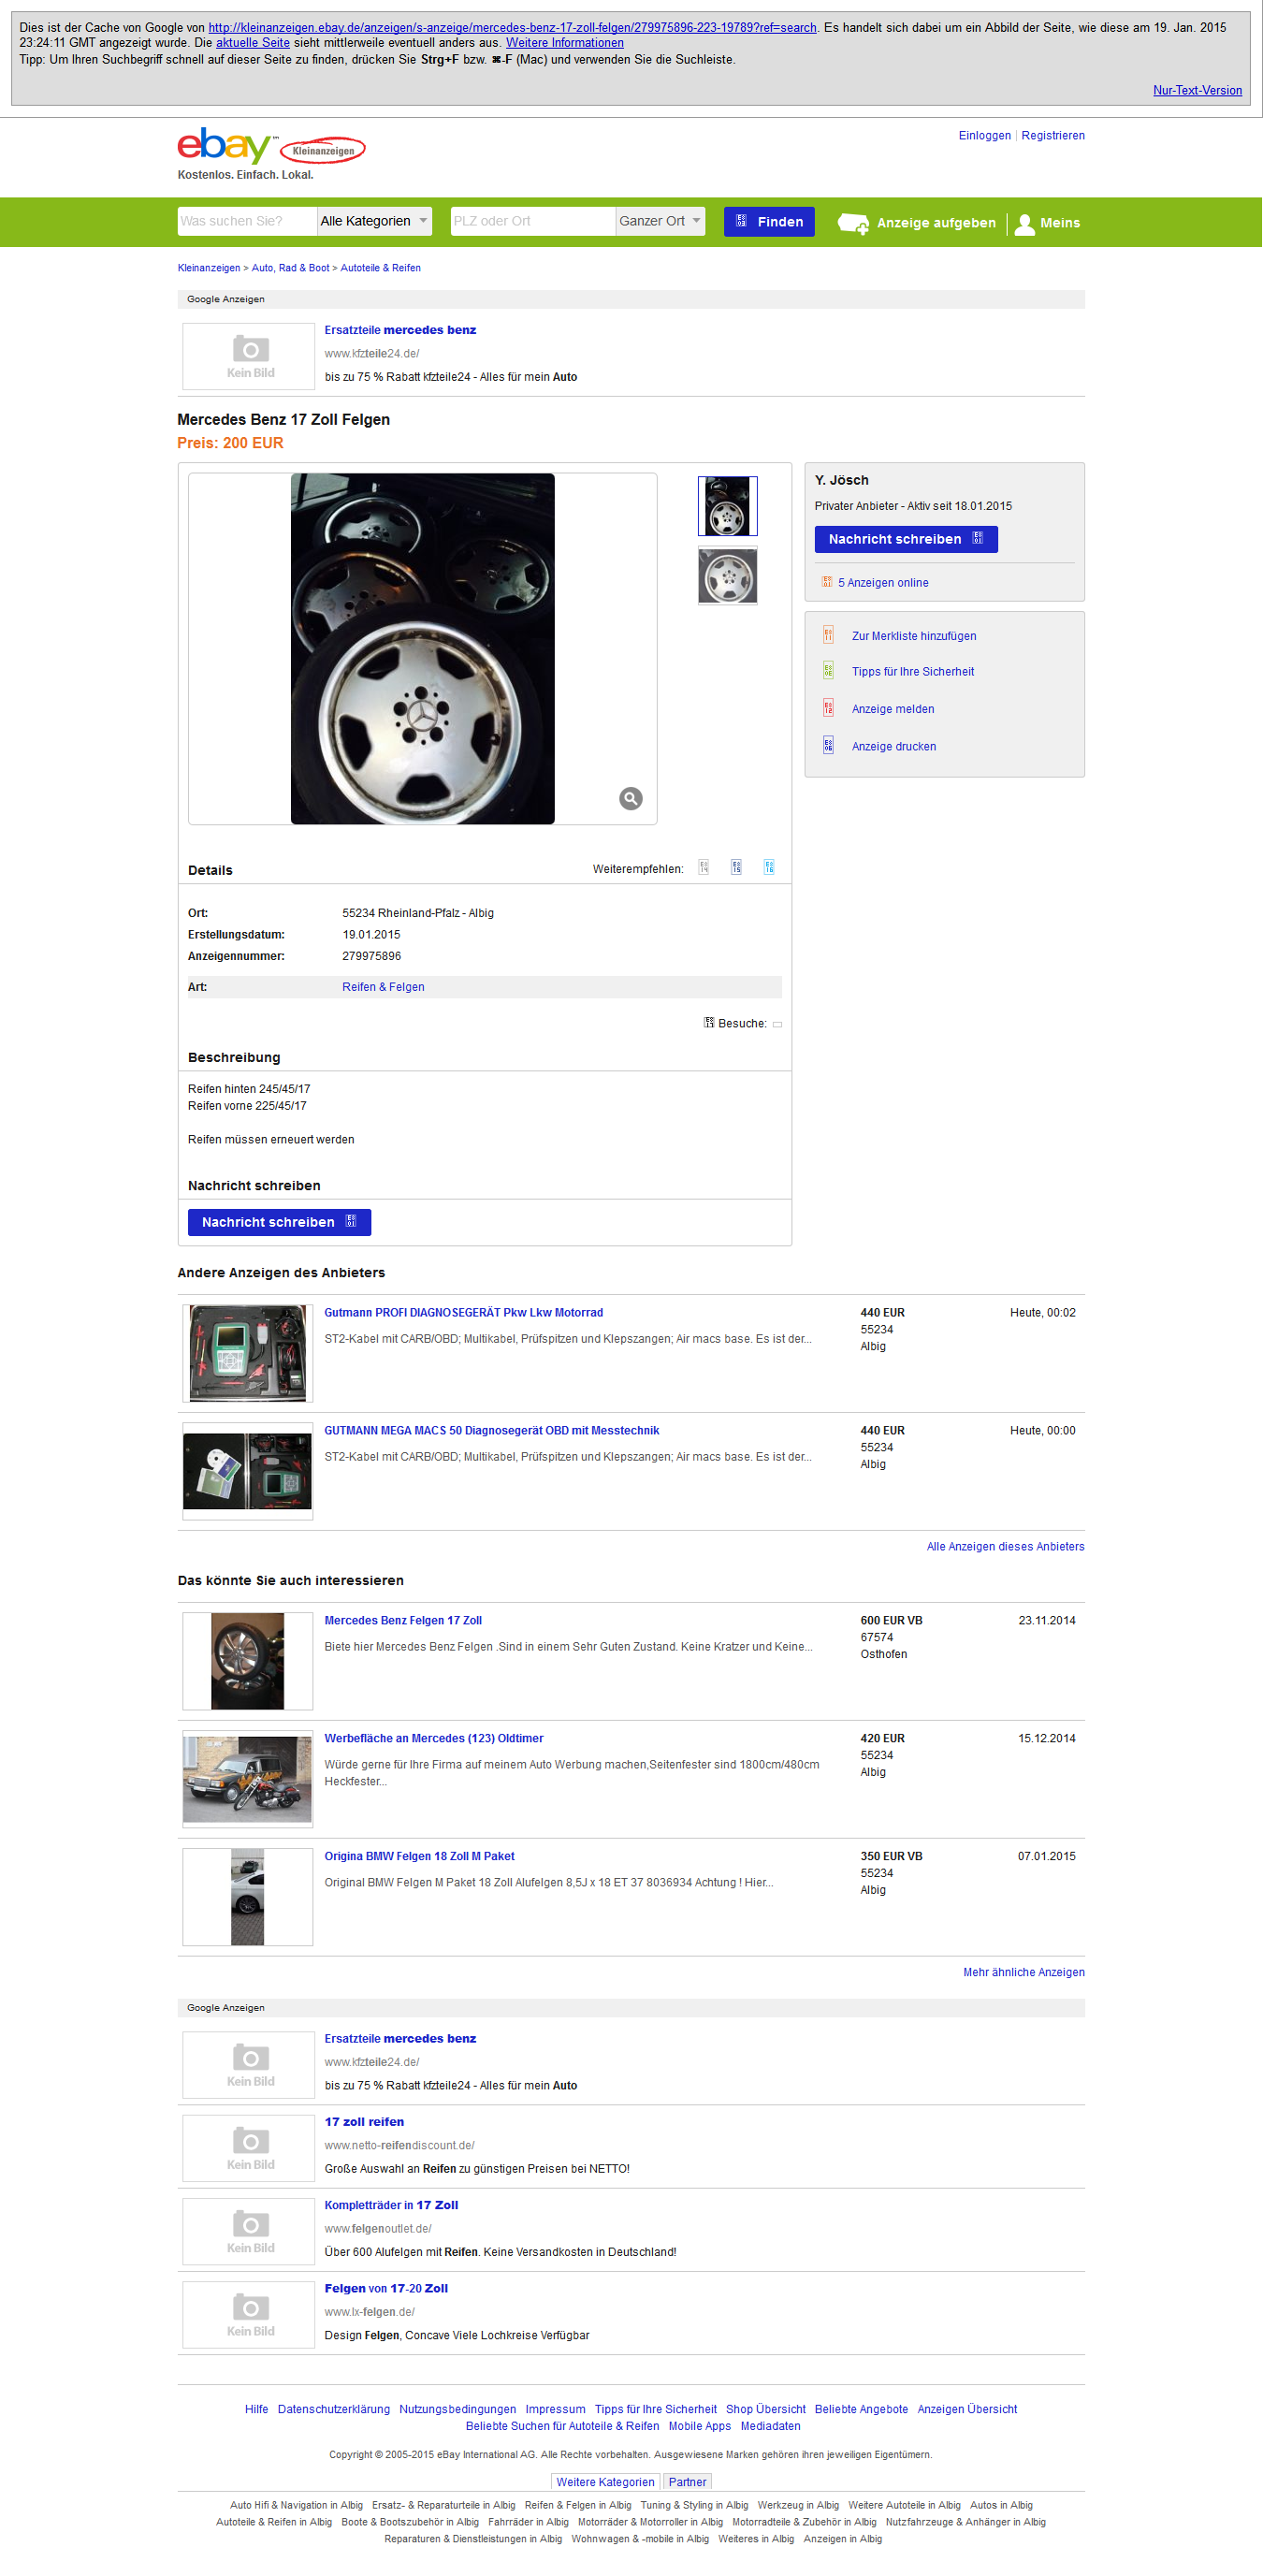Click Reifen & Felgen category link
1263x2576 pixels.
(383, 987)
